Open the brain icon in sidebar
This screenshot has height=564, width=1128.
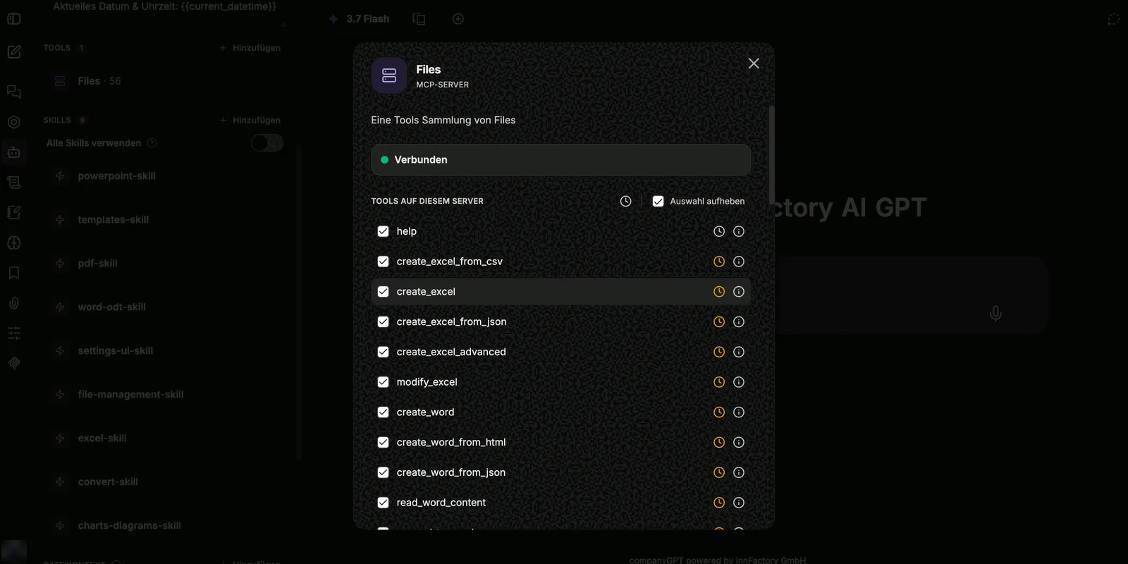tap(14, 243)
